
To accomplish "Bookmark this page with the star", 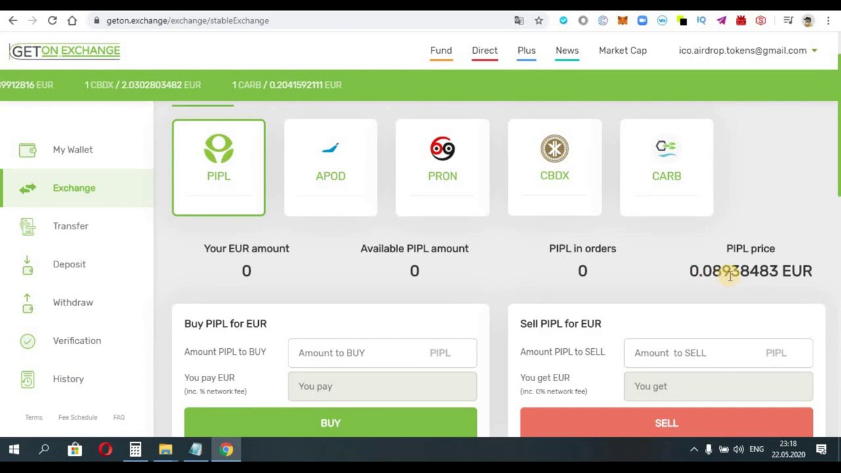I will coord(539,20).
